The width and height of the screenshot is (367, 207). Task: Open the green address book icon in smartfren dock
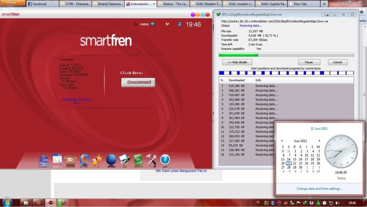[x=138, y=160]
